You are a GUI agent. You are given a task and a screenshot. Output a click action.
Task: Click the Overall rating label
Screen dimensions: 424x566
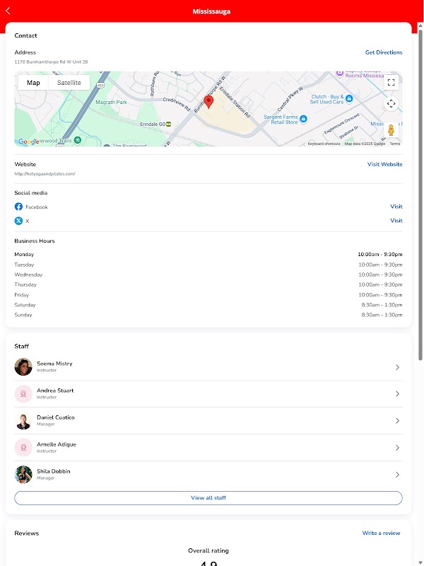click(208, 551)
